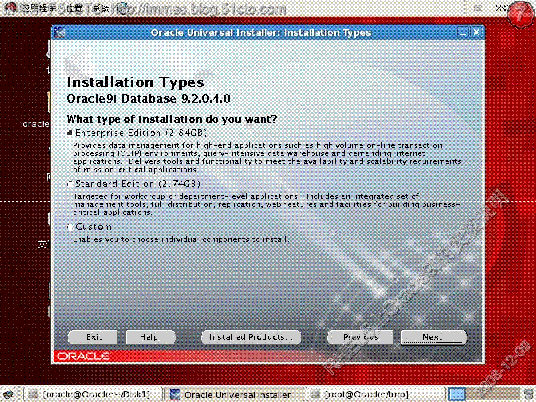Click Standard Edition (2.74GB) label text

[x=138, y=184]
